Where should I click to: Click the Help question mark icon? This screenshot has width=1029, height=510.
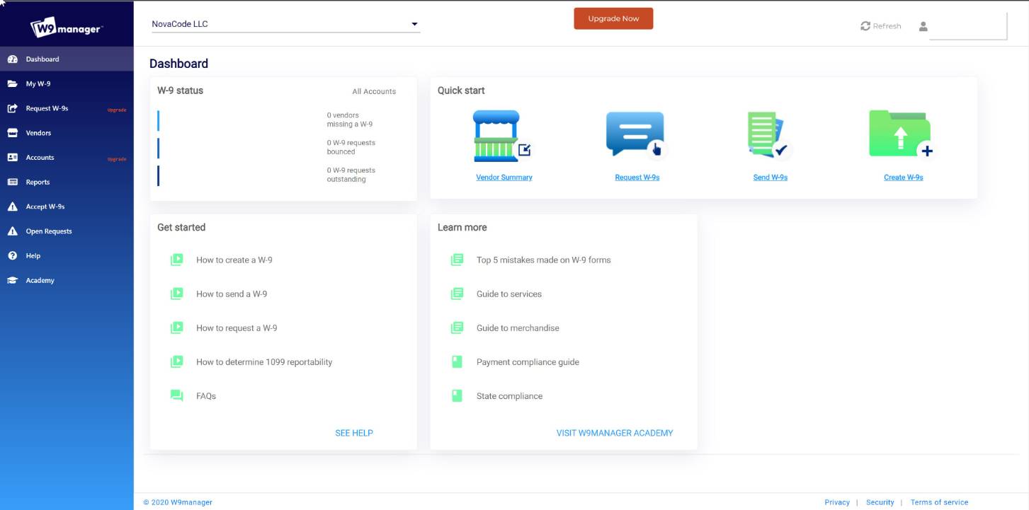coord(12,256)
